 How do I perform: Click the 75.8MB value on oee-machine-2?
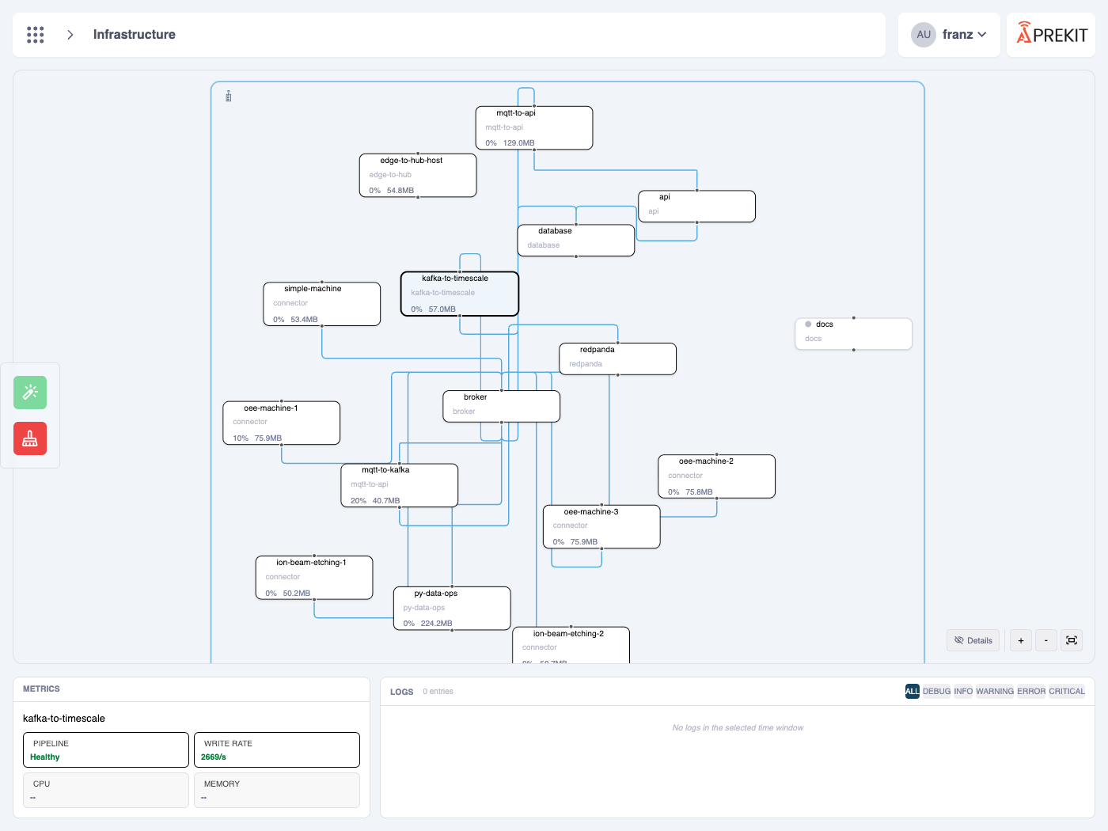point(700,492)
